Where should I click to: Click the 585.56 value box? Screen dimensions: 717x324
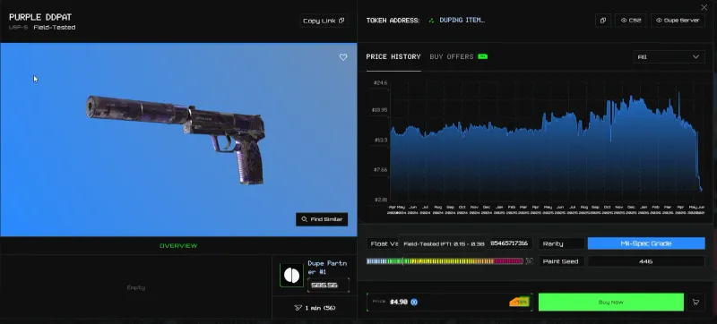pos(328,286)
